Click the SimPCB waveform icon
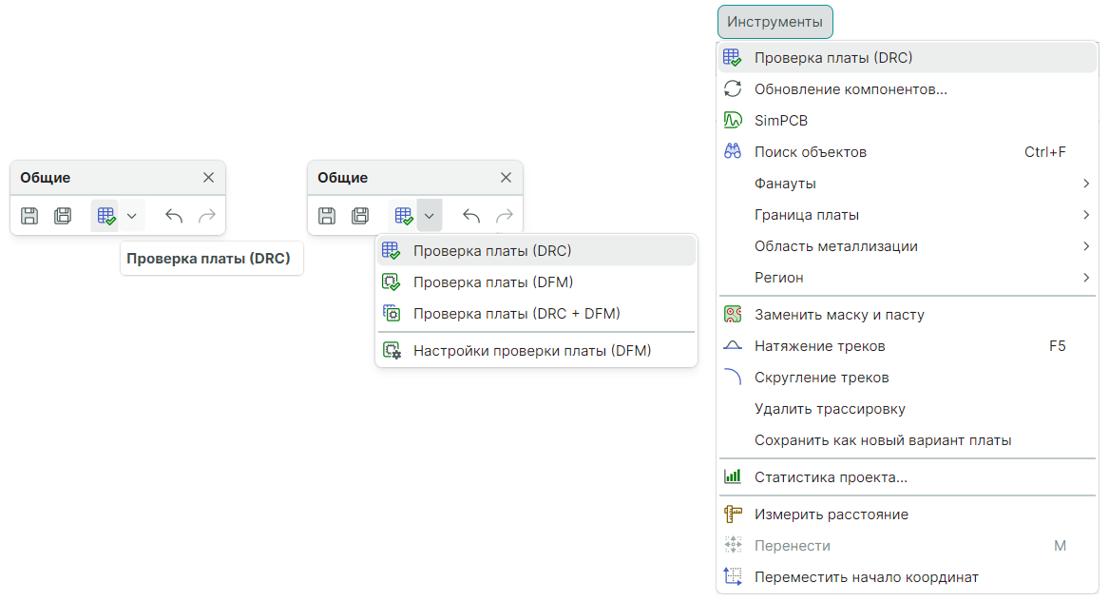This screenshot has width=1109, height=602. pyautogui.click(x=733, y=121)
